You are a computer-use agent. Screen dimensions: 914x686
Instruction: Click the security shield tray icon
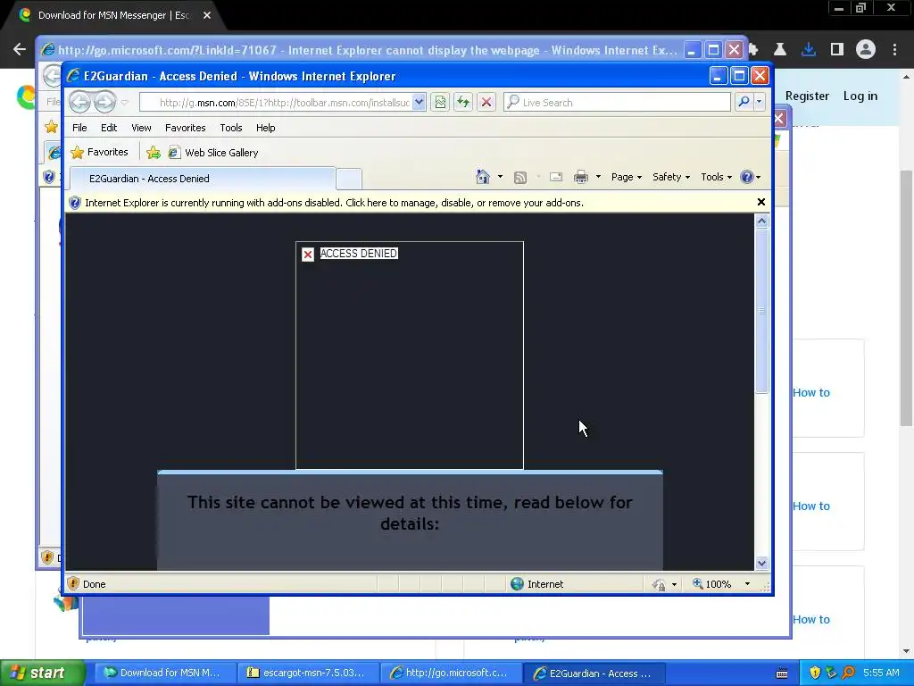815,673
